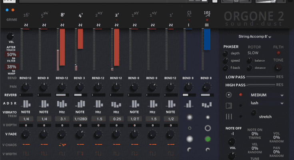Select the 2' drawbar label

point(116,16)
